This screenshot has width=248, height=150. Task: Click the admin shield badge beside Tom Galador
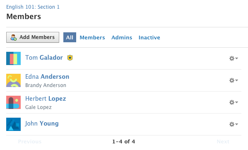point(70,58)
